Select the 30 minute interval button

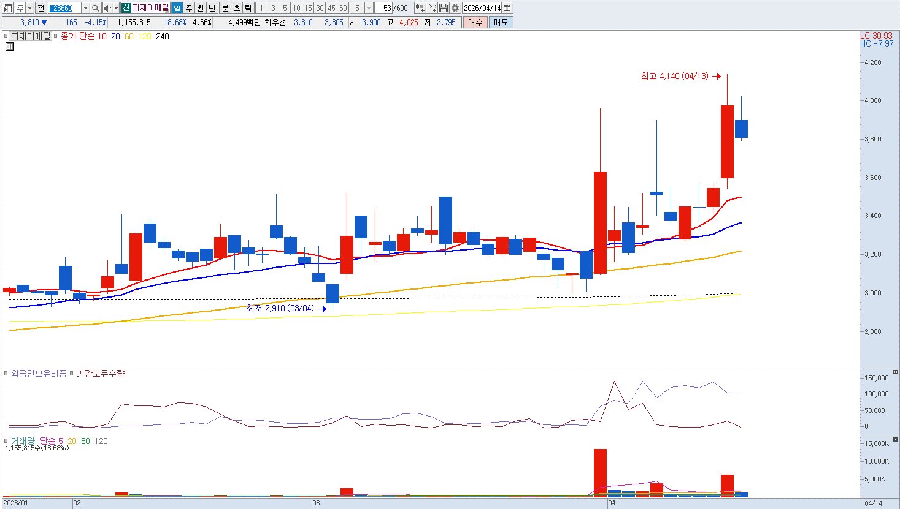(x=320, y=8)
